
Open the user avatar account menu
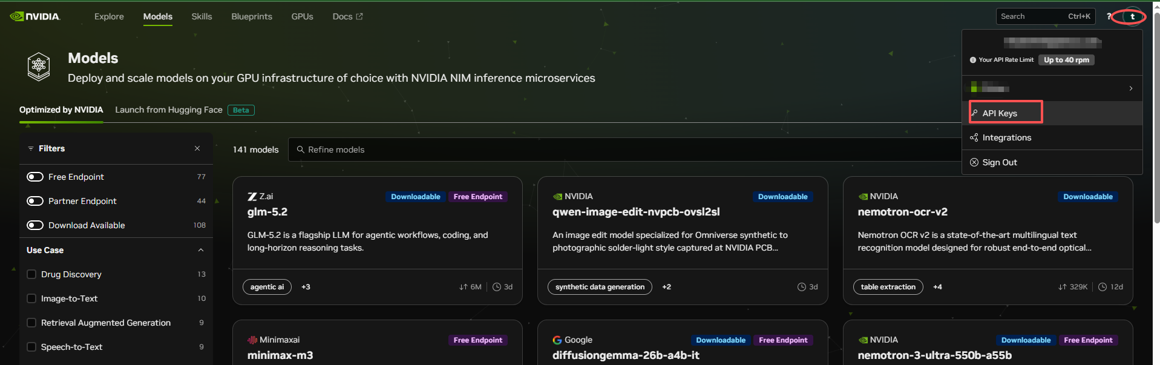(1132, 16)
